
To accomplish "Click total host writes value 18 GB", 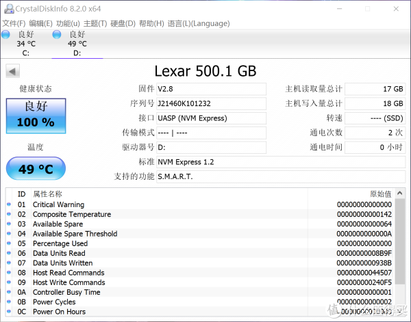I will click(375, 104).
